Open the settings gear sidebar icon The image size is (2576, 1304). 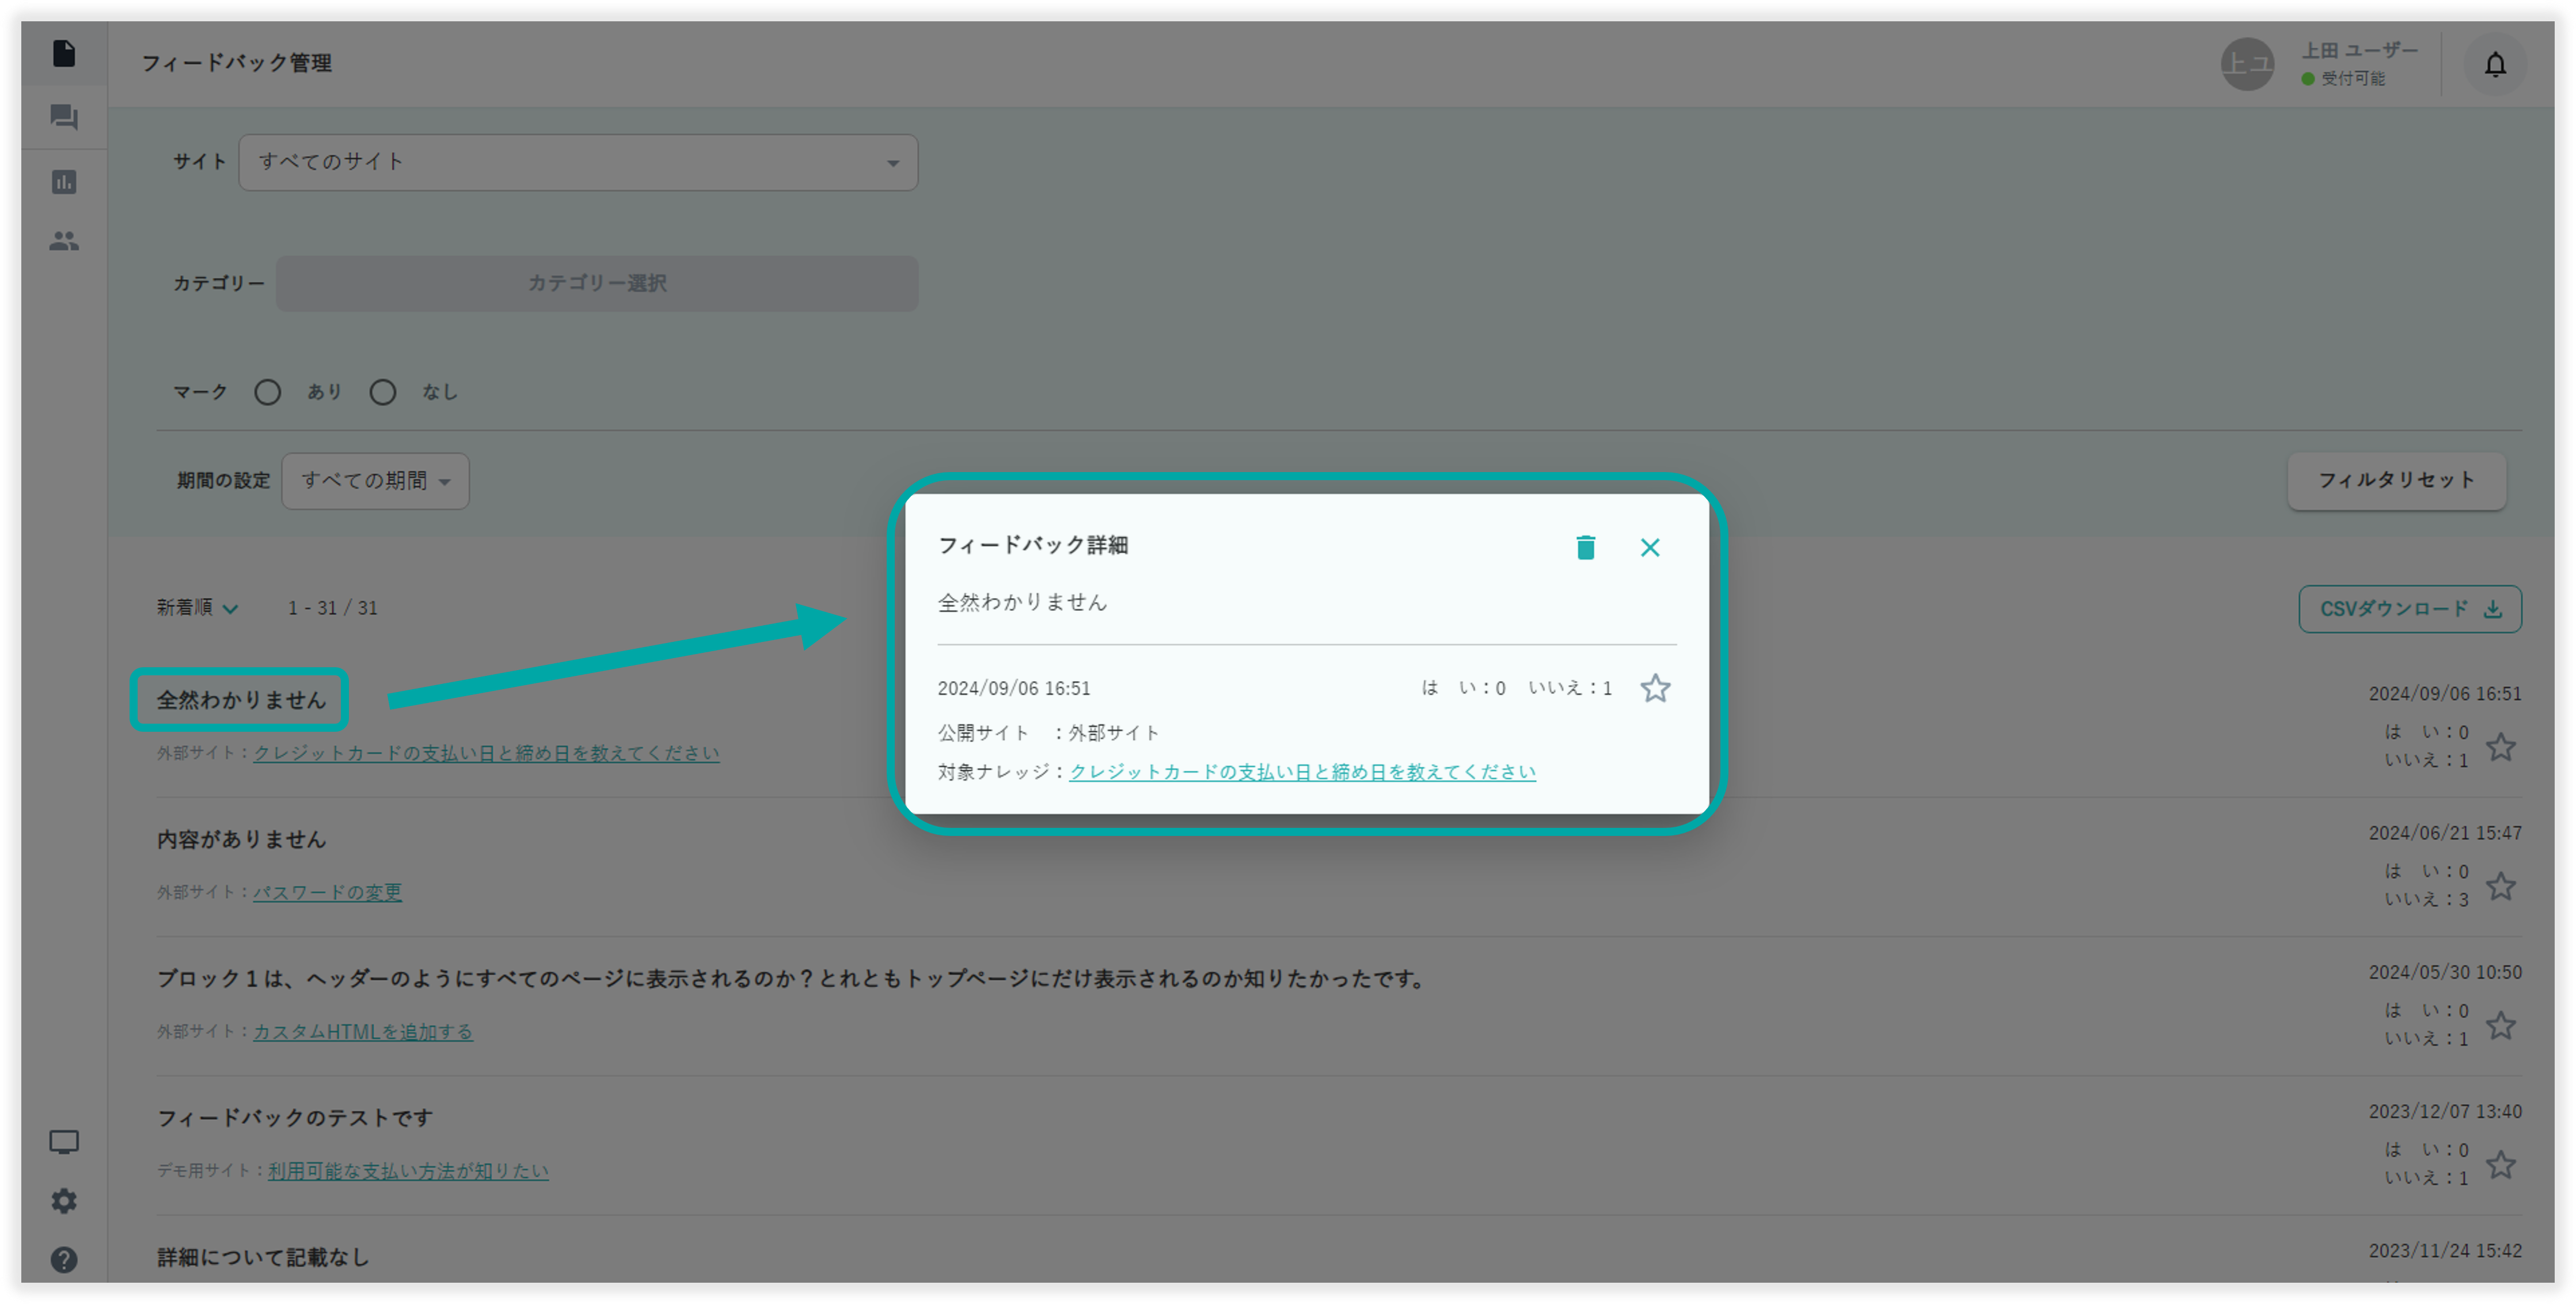click(x=64, y=1200)
